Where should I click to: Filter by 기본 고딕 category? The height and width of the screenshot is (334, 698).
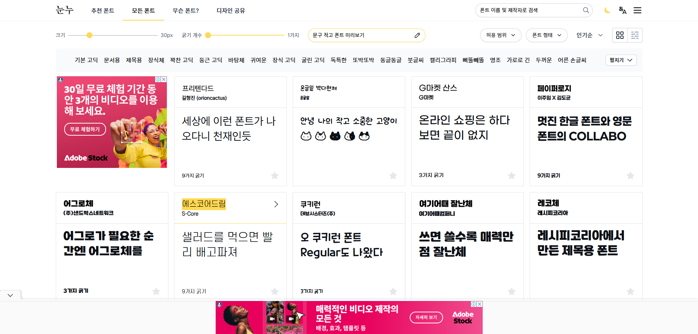click(86, 60)
